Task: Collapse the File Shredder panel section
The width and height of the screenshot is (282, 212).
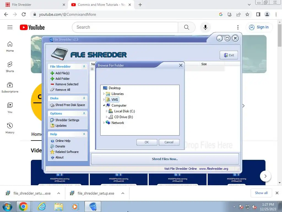Action: pos(84,67)
